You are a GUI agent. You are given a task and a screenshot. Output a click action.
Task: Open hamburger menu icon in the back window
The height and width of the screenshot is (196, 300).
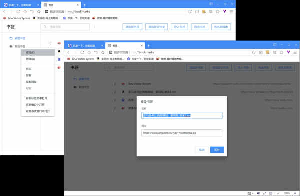[x=231, y=12]
